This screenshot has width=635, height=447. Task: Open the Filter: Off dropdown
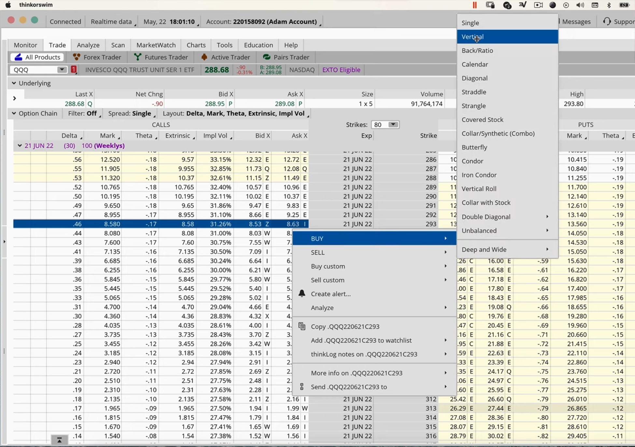click(84, 113)
